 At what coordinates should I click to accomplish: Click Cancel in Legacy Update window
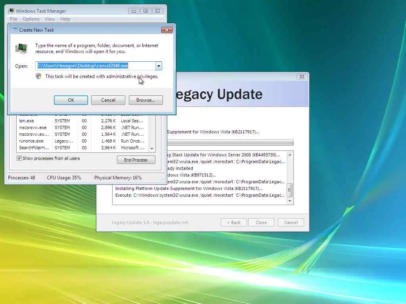click(291, 222)
